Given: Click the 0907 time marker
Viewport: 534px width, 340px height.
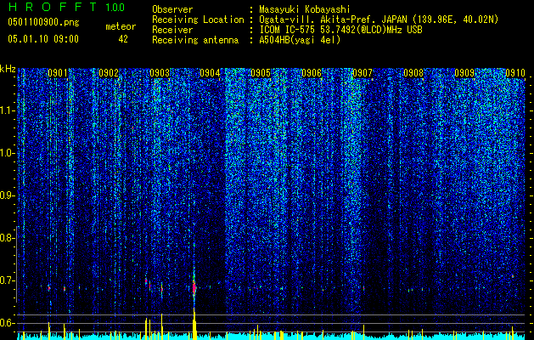Looking at the screenshot, I should tap(363, 73).
